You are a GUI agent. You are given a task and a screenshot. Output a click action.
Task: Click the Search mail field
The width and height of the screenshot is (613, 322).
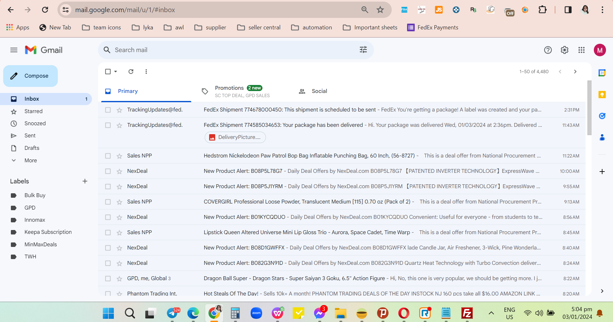[x=236, y=50]
